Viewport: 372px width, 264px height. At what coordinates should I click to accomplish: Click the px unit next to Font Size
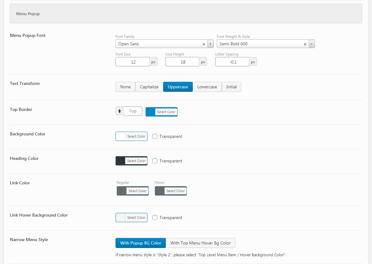coord(153,62)
